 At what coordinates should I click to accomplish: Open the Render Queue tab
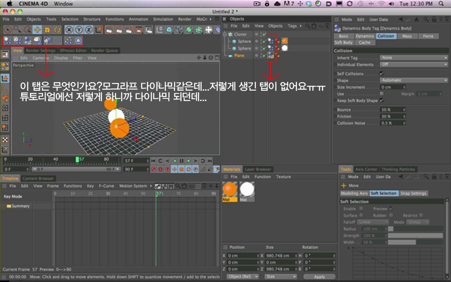click(105, 51)
